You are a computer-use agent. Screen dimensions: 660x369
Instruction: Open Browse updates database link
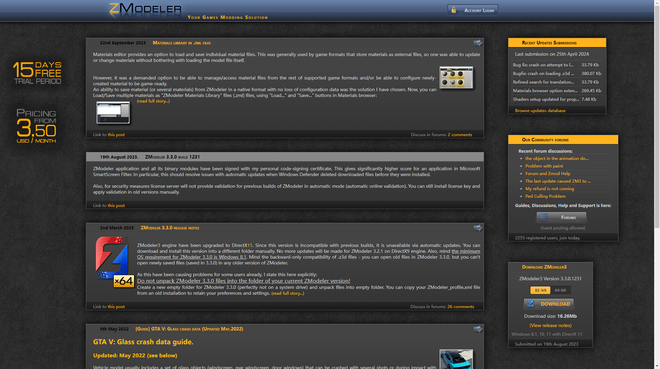[540, 111]
